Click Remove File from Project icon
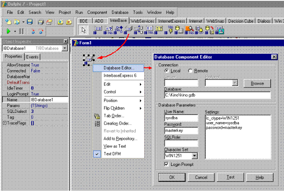The width and height of the screenshot is (284, 192). pos(69,22)
